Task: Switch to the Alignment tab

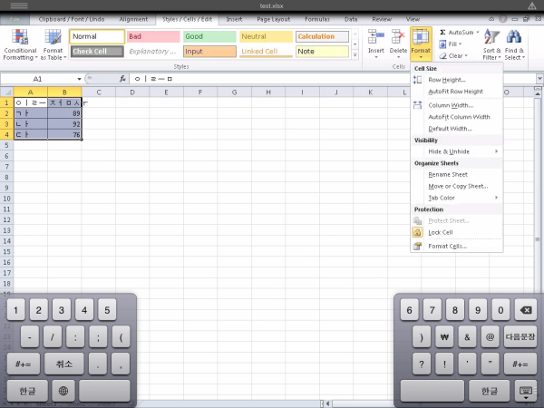Action: [133, 19]
